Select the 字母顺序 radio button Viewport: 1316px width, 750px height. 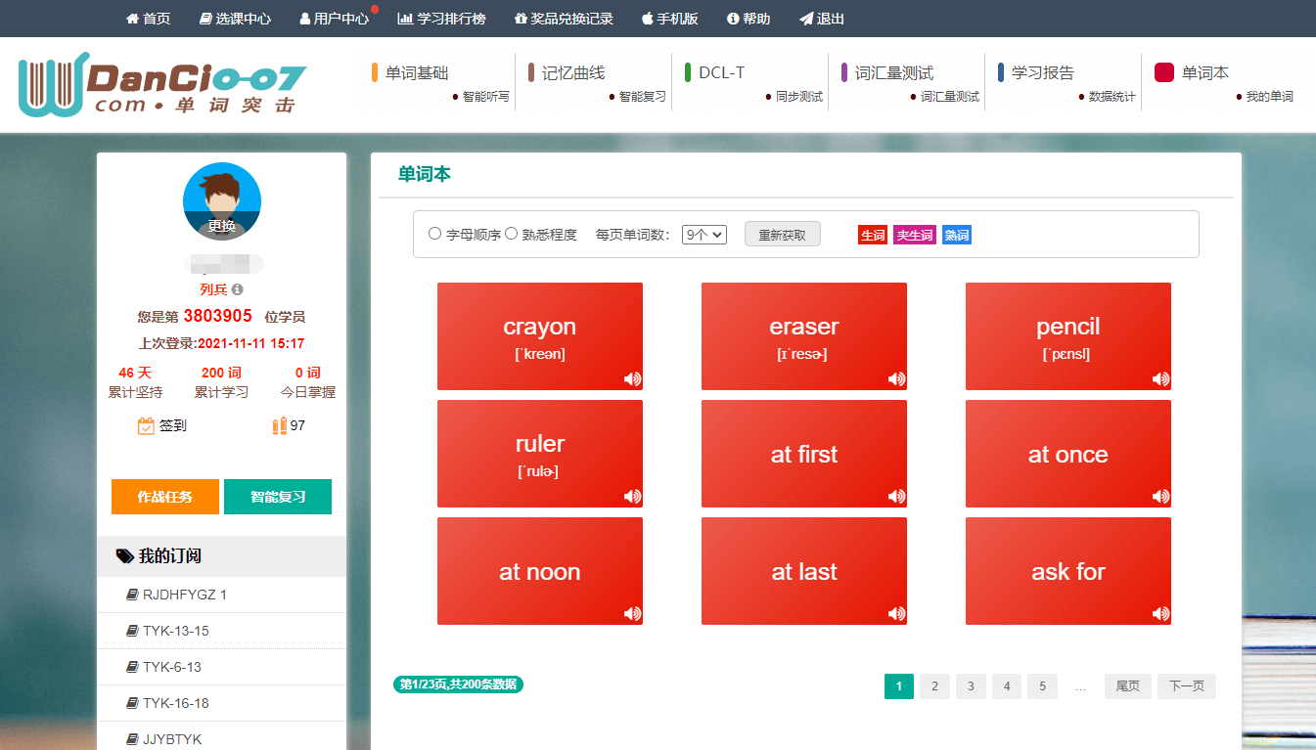click(435, 234)
